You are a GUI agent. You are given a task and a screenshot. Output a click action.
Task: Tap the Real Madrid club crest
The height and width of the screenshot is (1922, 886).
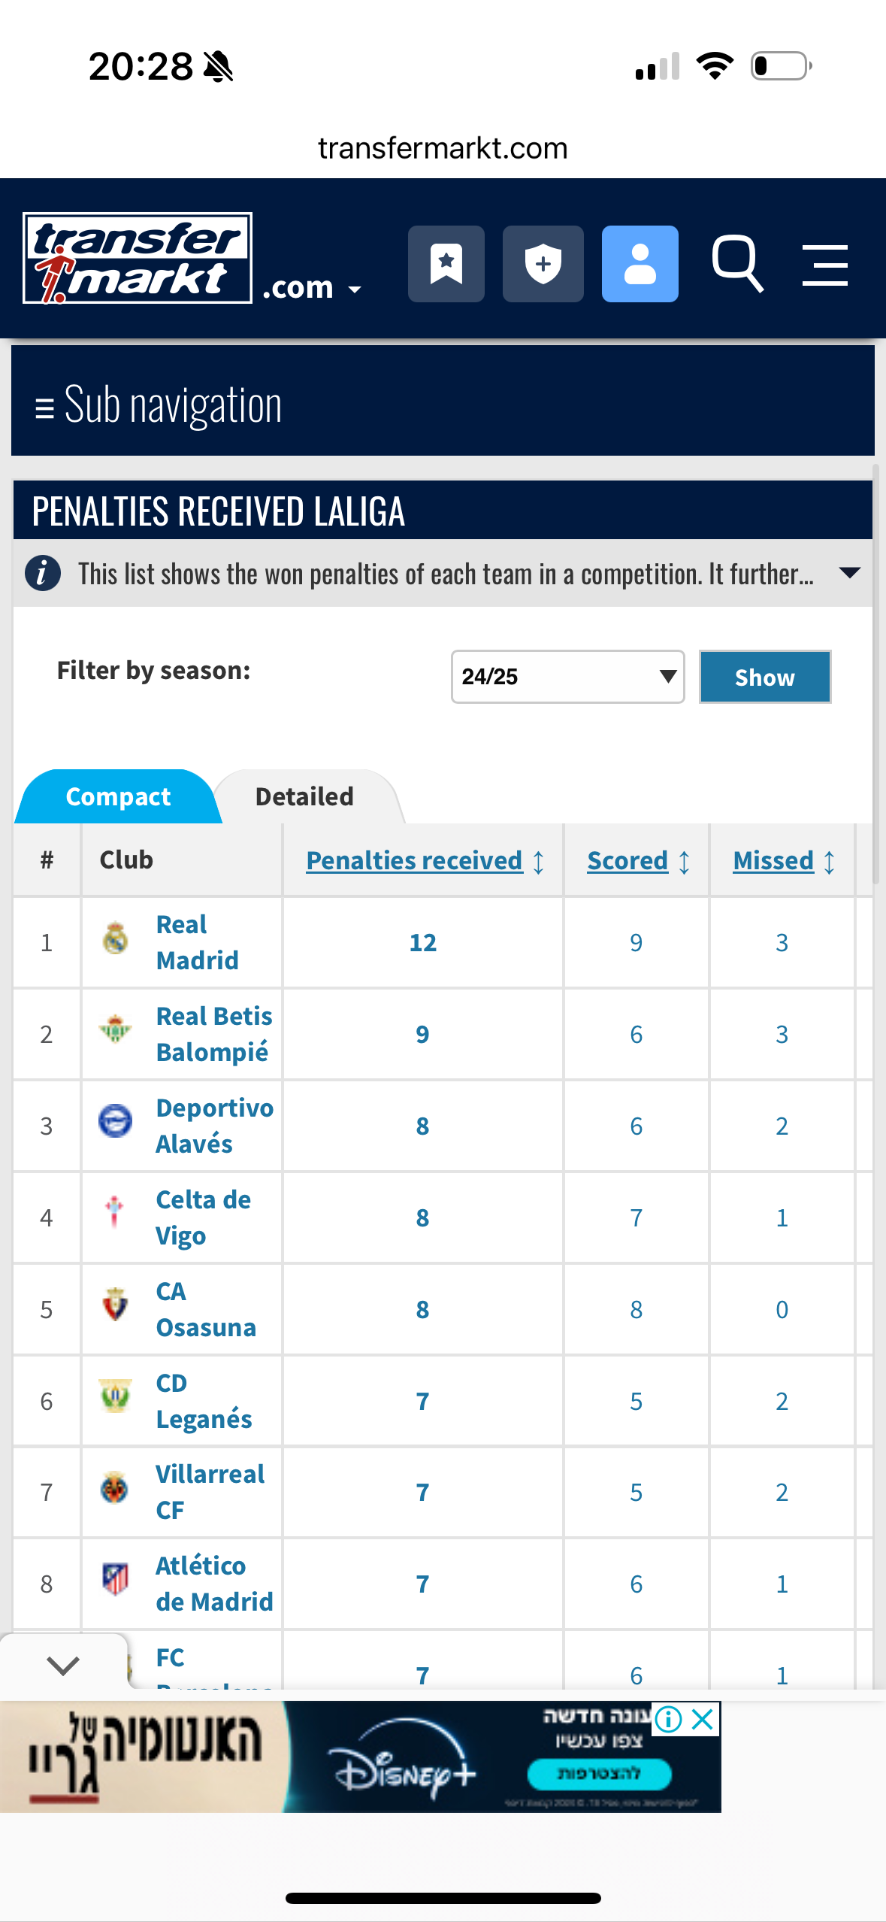(115, 938)
